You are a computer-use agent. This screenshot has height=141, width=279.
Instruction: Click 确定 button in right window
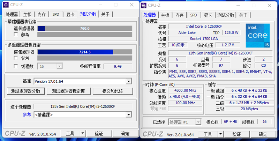pos(263,134)
